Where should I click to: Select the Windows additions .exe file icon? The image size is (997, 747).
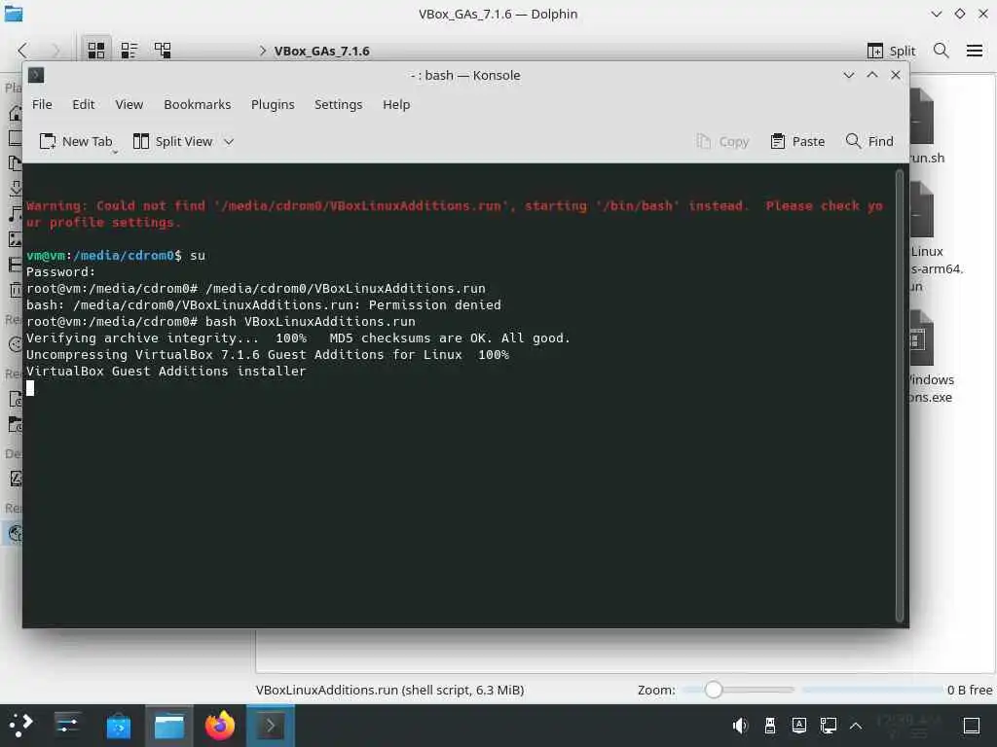[922, 338]
